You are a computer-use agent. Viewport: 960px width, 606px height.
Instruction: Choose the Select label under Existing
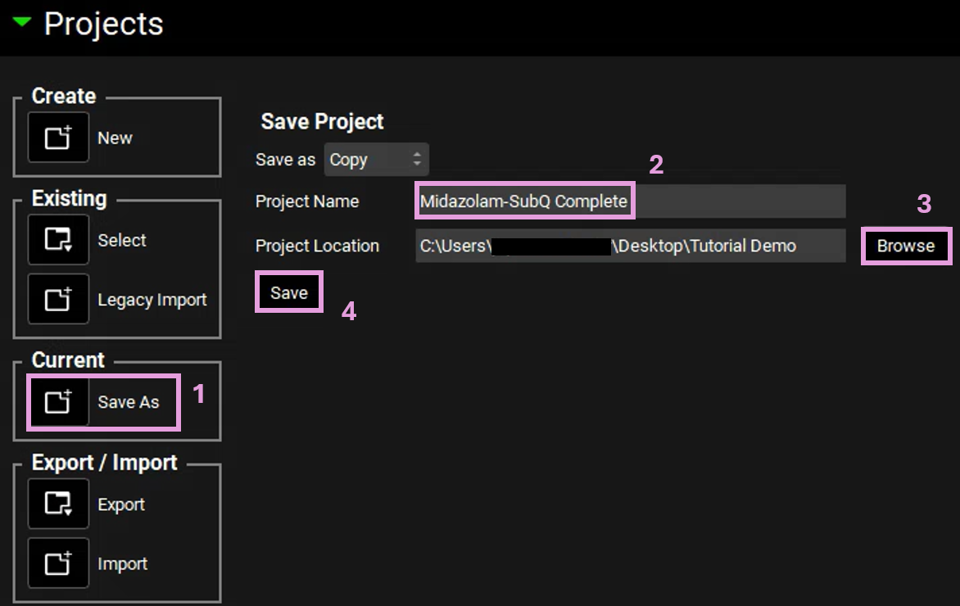(122, 241)
